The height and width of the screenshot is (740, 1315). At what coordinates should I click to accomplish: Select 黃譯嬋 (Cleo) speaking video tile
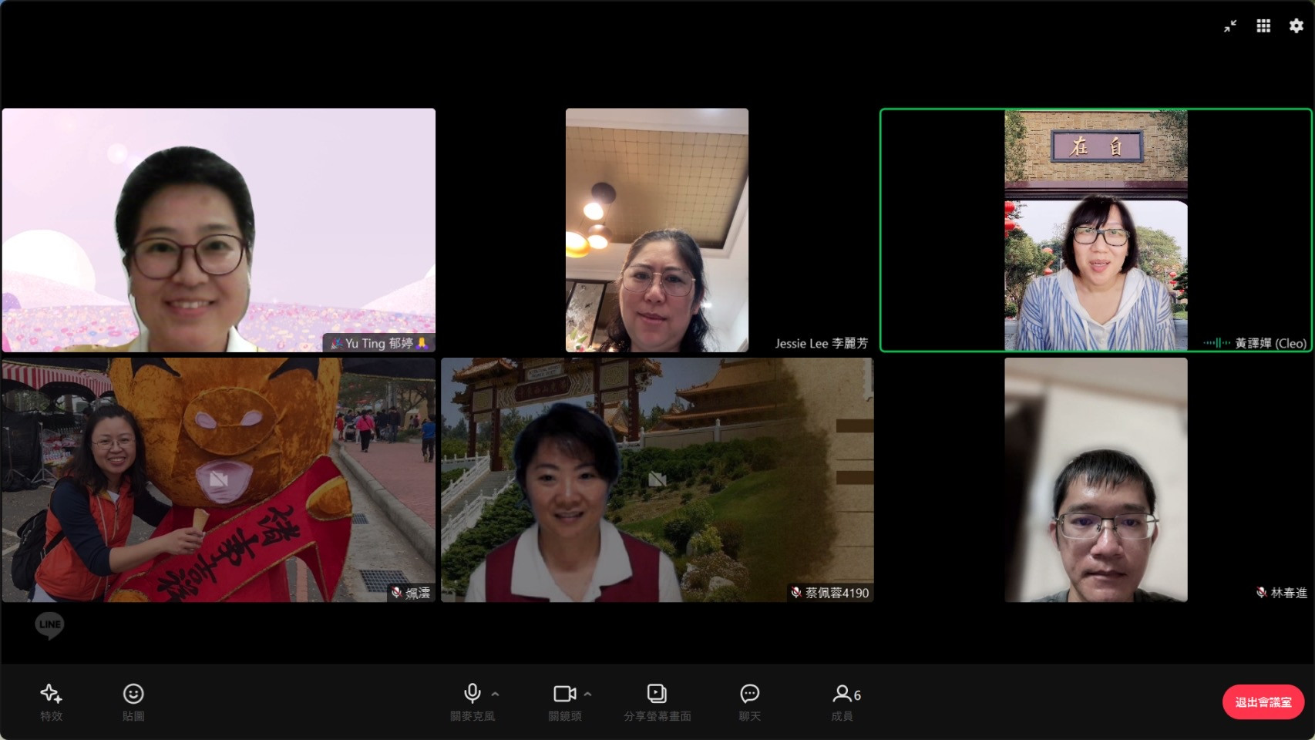(1095, 230)
